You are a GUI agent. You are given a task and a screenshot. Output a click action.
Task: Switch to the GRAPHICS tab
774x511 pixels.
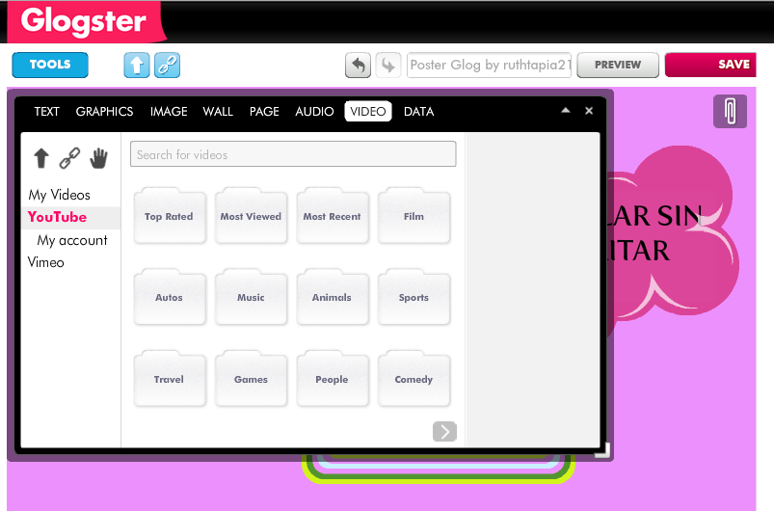point(105,112)
